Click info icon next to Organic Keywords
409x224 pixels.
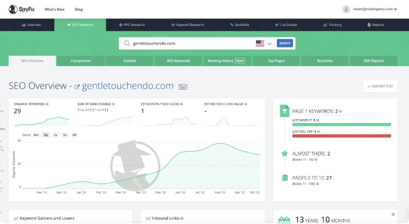point(47,104)
